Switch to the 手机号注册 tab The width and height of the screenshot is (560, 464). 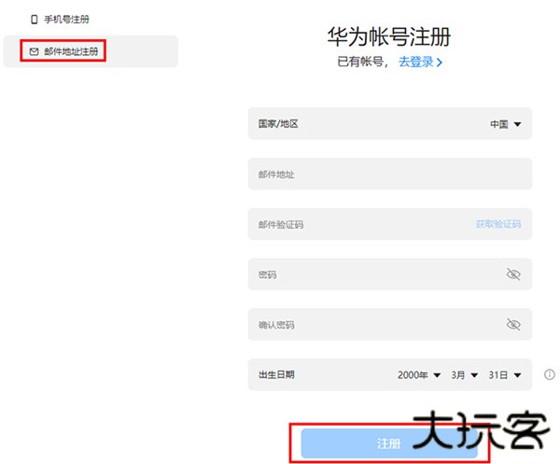[x=65, y=19]
